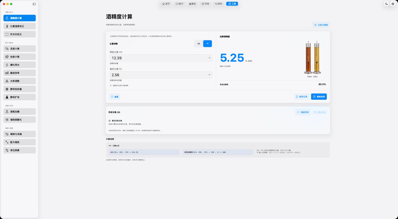Focus the 原始比重 OG input field
The height and width of the screenshot is (219, 398).
coord(161,58)
